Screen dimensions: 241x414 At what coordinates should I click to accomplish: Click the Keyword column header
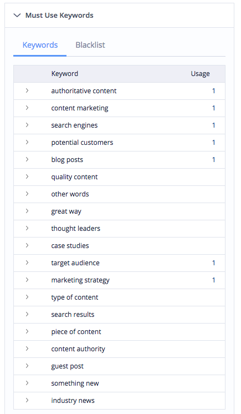coord(65,74)
